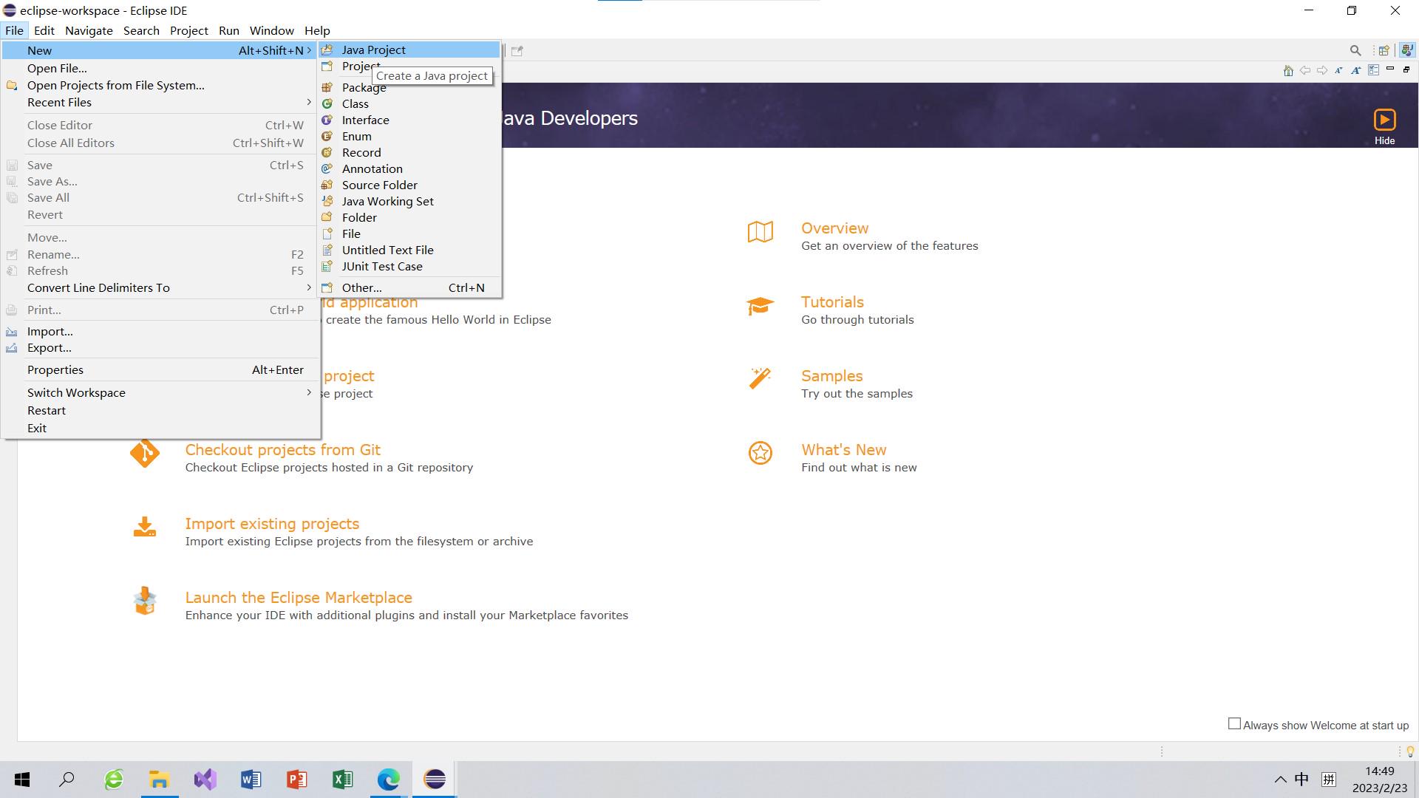The height and width of the screenshot is (798, 1419).
Task: Show hidden tray icons chevron
Action: click(x=1280, y=780)
